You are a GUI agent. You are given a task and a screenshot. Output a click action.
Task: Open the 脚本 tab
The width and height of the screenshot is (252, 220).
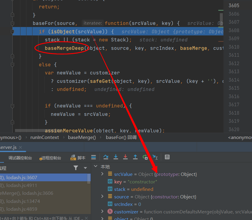point(78,158)
